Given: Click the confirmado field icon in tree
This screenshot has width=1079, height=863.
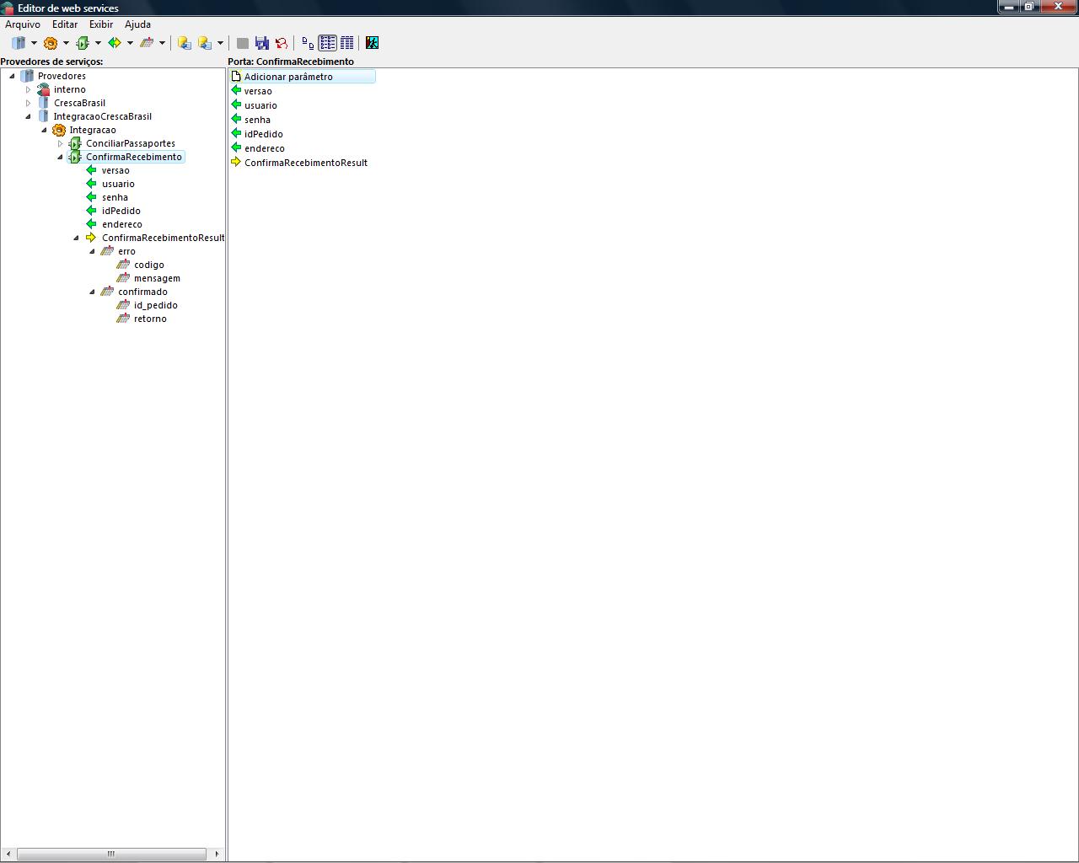Looking at the screenshot, I should coord(107,292).
